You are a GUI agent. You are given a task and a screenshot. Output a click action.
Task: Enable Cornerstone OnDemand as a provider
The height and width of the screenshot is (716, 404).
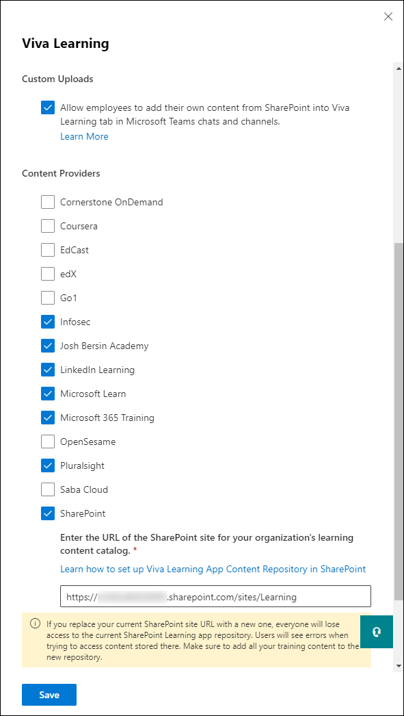[47, 202]
